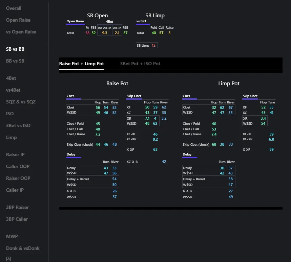Navigate to vs4Bet stats
Image resolution: width=291 pixels, height=262 pixels.
pos(13,90)
